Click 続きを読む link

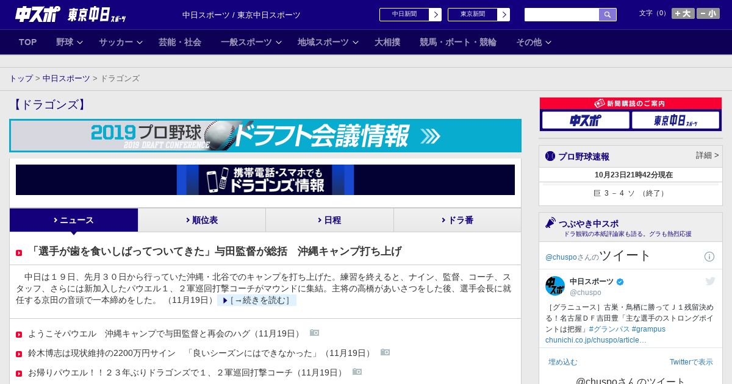(257, 300)
